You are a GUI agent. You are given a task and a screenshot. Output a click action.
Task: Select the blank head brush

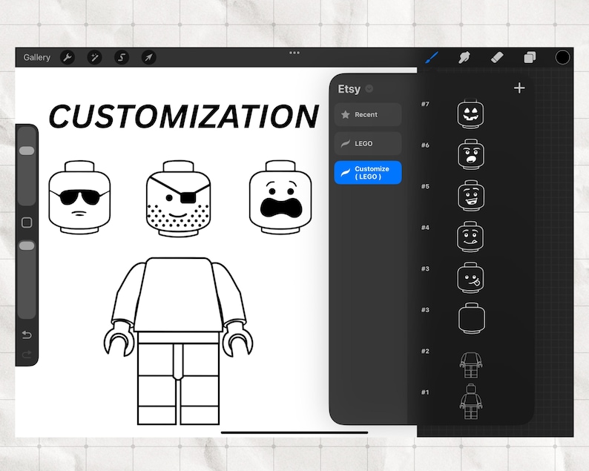tap(472, 318)
